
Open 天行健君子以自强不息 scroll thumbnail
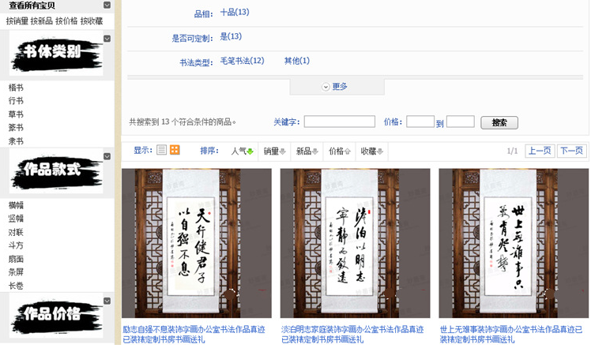tap(197, 243)
